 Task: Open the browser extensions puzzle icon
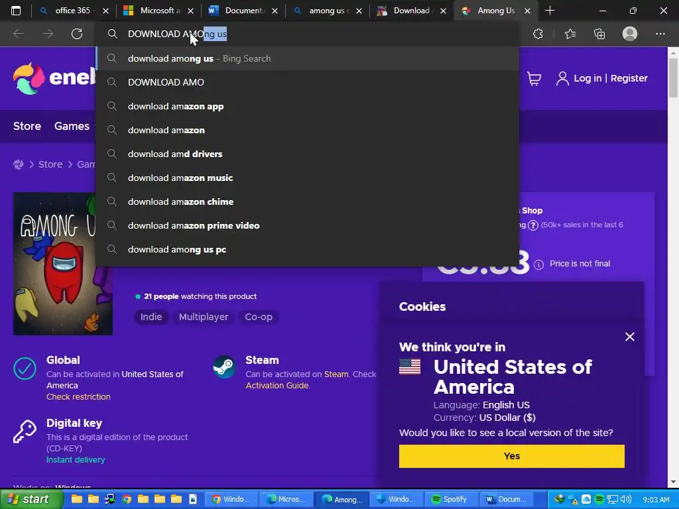coord(538,34)
